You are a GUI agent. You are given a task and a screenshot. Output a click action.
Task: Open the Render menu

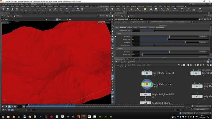[x=10, y=4]
